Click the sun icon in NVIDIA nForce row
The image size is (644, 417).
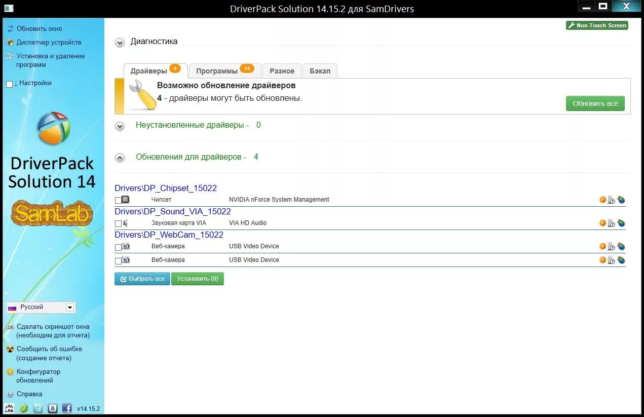point(602,200)
